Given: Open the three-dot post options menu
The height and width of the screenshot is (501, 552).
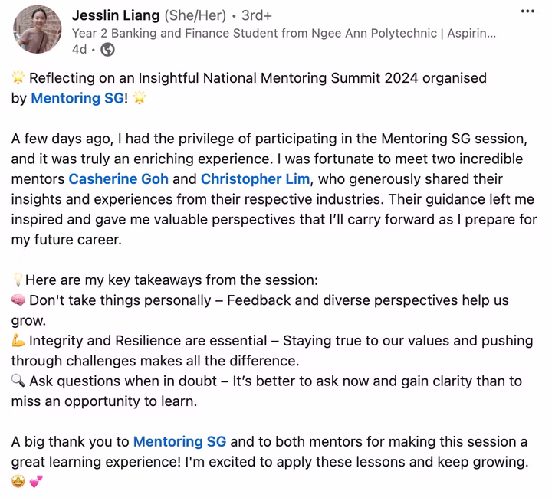Looking at the screenshot, I should coord(527,11).
